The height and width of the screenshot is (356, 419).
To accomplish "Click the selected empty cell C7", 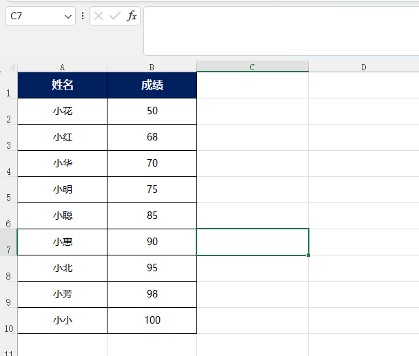I will pos(252,242).
